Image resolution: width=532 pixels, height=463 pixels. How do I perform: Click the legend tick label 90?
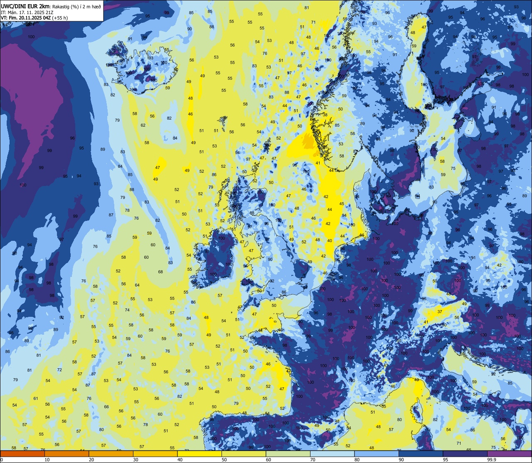(401, 460)
